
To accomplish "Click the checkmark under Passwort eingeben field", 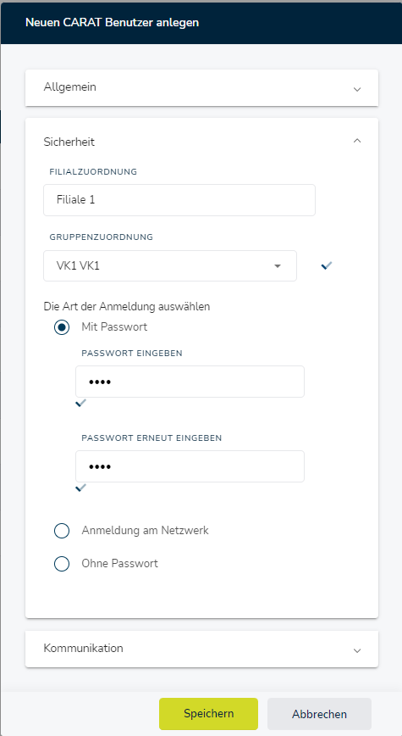I will tap(81, 403).
